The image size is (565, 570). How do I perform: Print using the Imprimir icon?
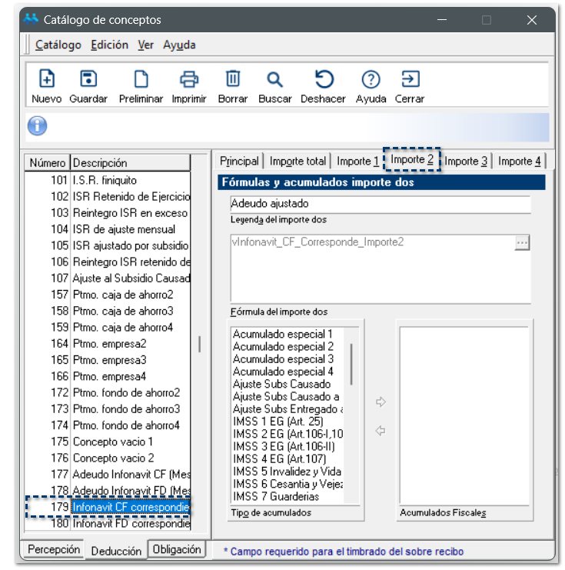[x=189, y=80]
